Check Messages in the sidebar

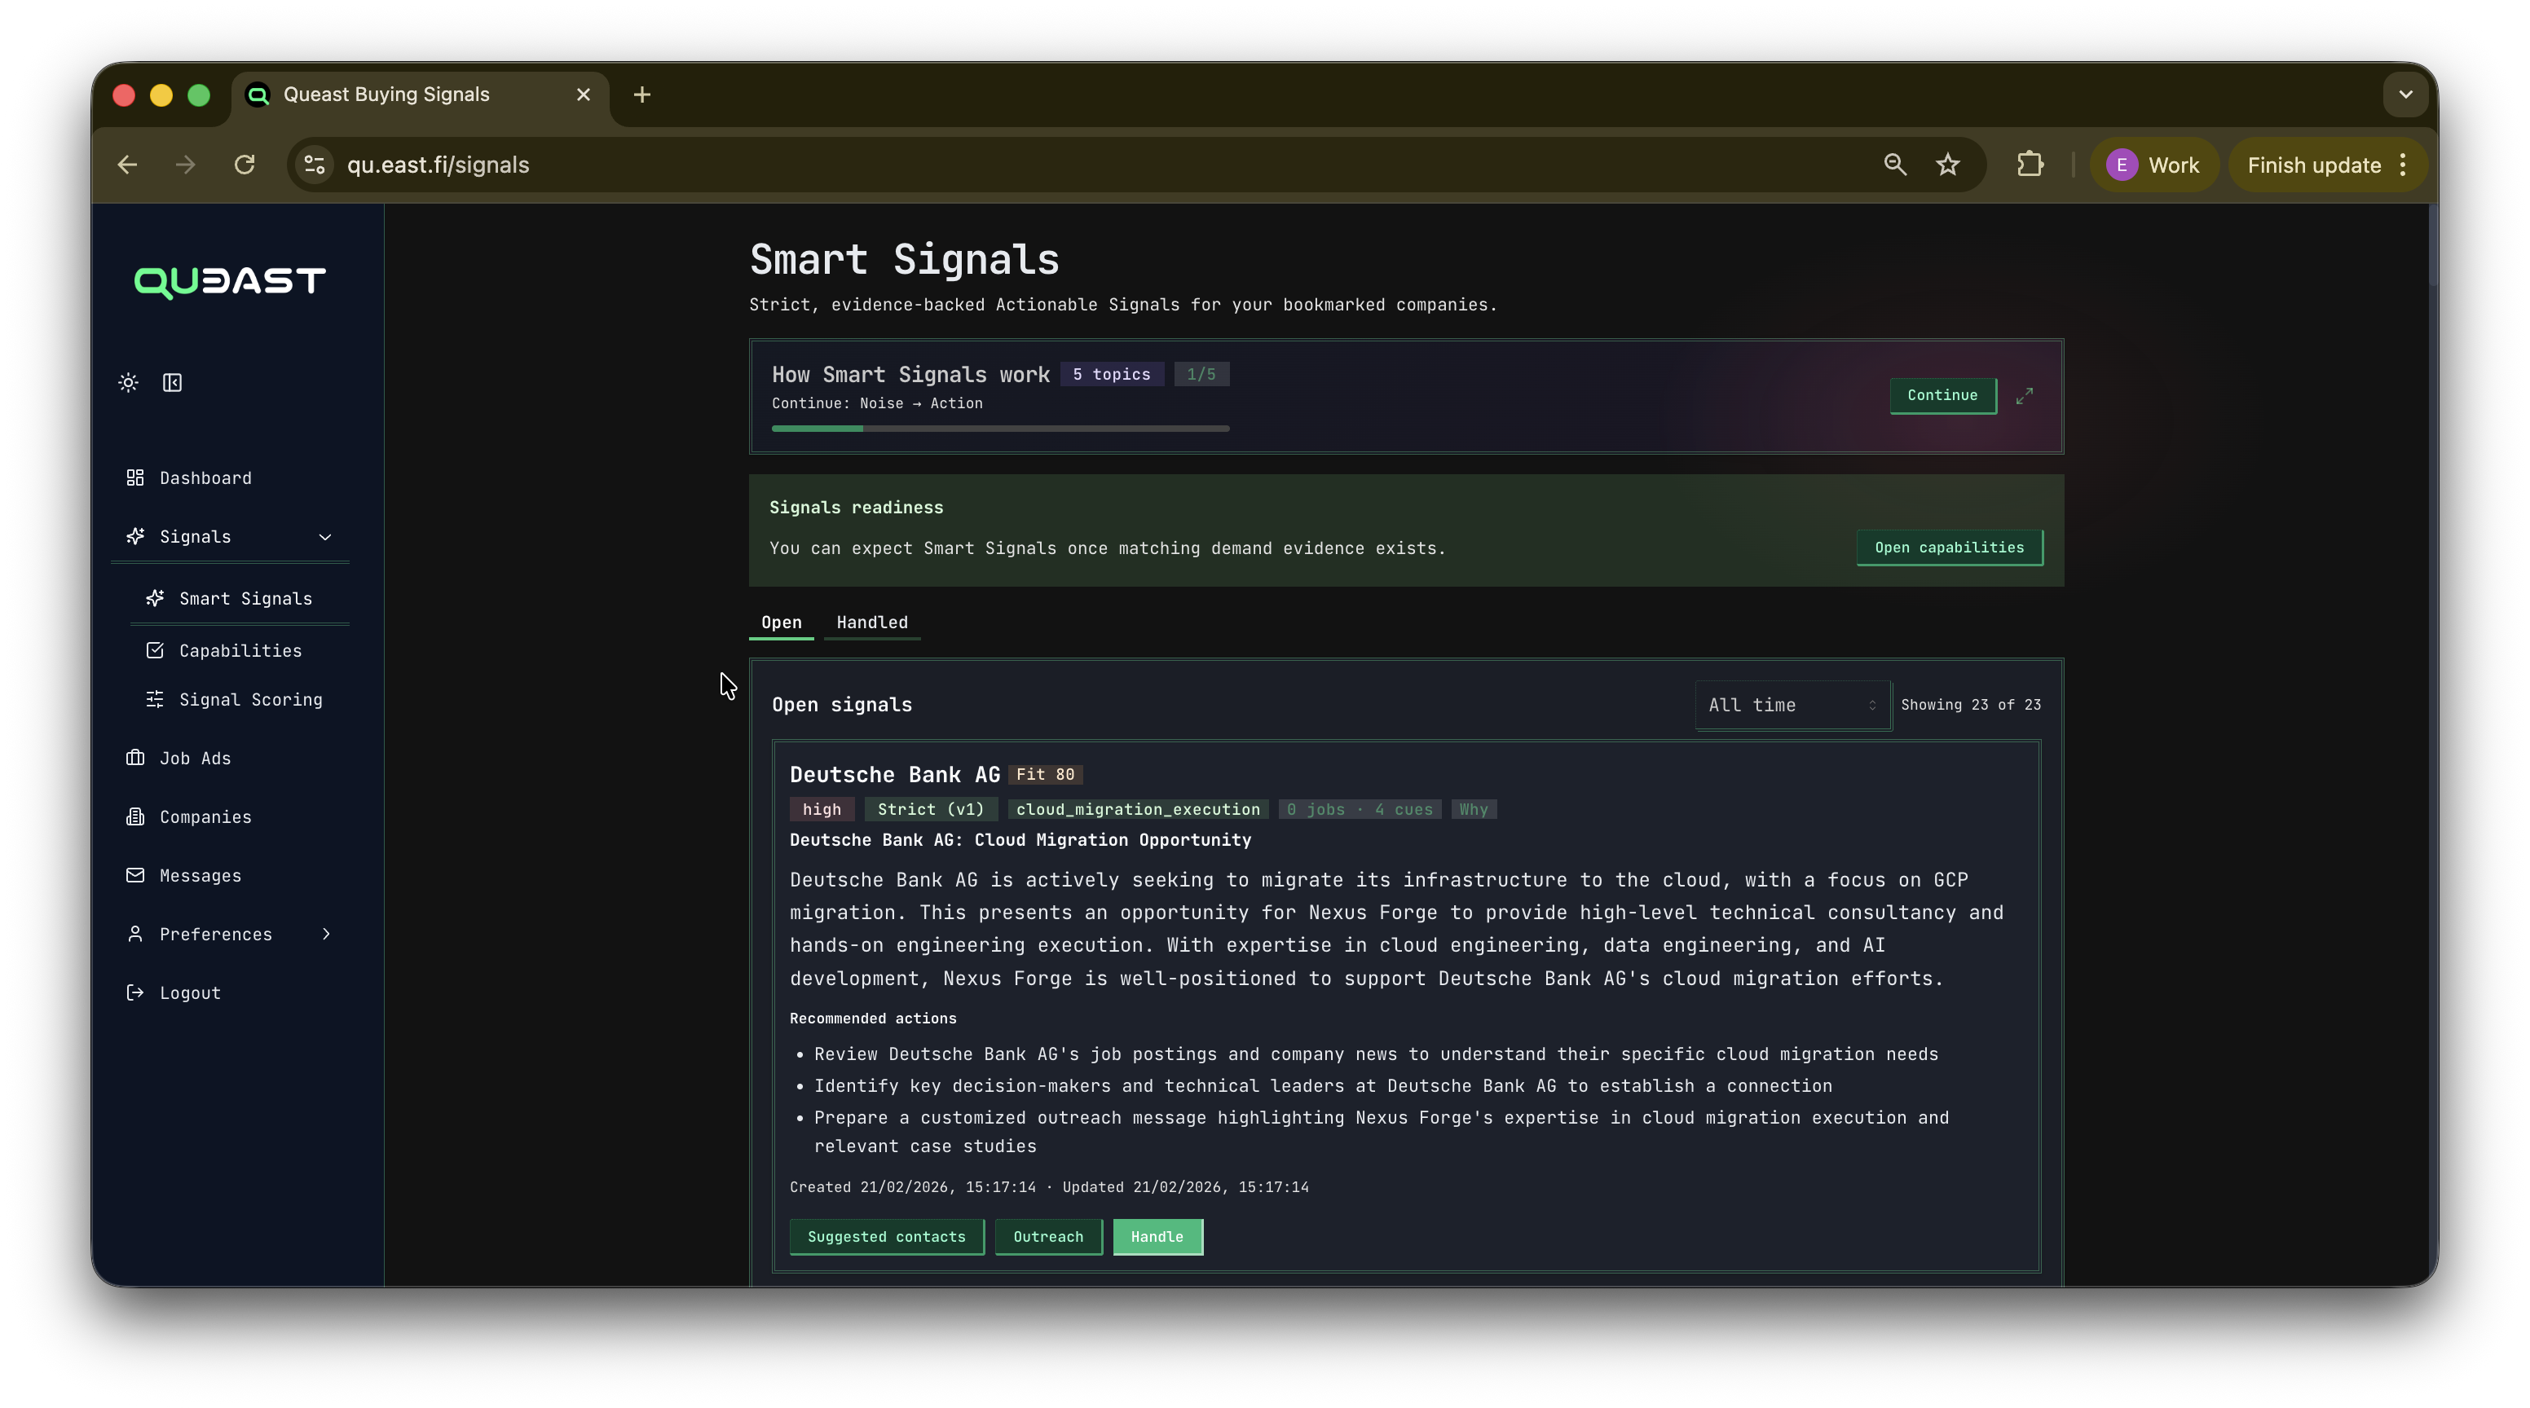tap(201, 876)
